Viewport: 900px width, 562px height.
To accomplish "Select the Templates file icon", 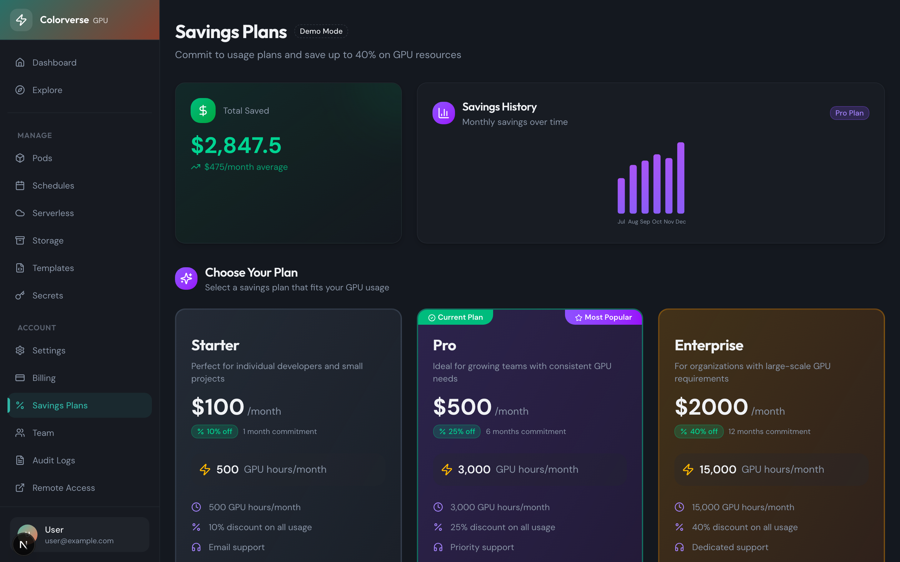I will point(20,268).
